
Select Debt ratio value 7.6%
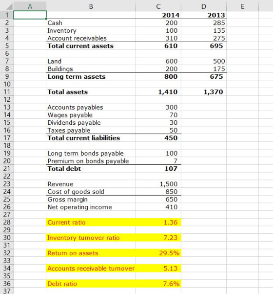click(x=158, y=284)
